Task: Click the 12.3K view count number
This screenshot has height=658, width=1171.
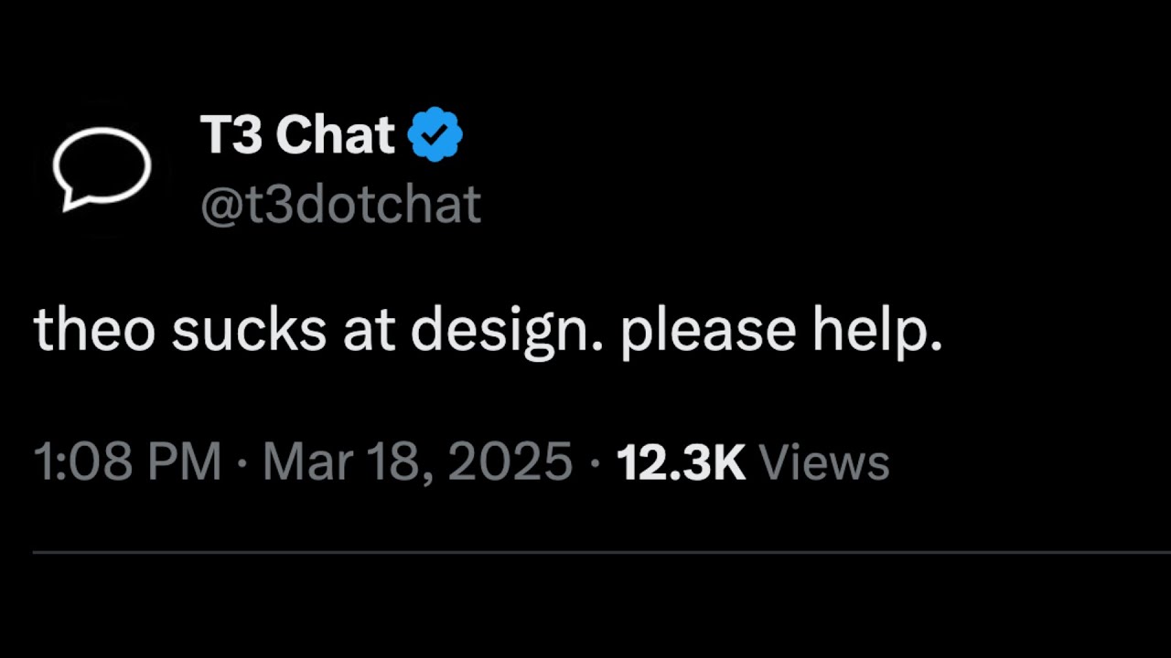Action: 681,462
